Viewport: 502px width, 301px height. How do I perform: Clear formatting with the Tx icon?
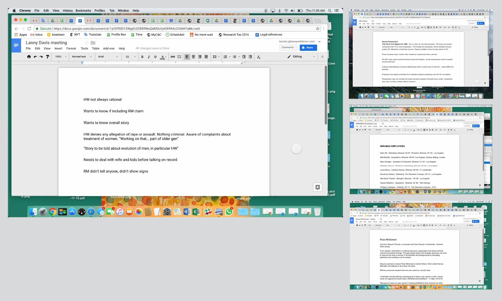pyautogui.click(x=259, y=57)
